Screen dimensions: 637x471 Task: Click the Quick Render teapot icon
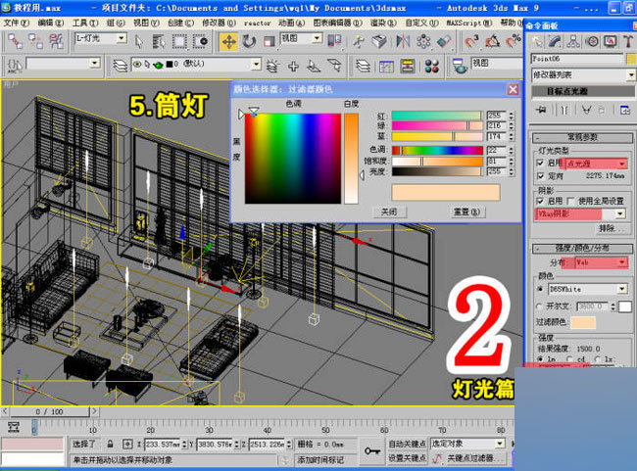pyautogui.click(x=460, y=67)
